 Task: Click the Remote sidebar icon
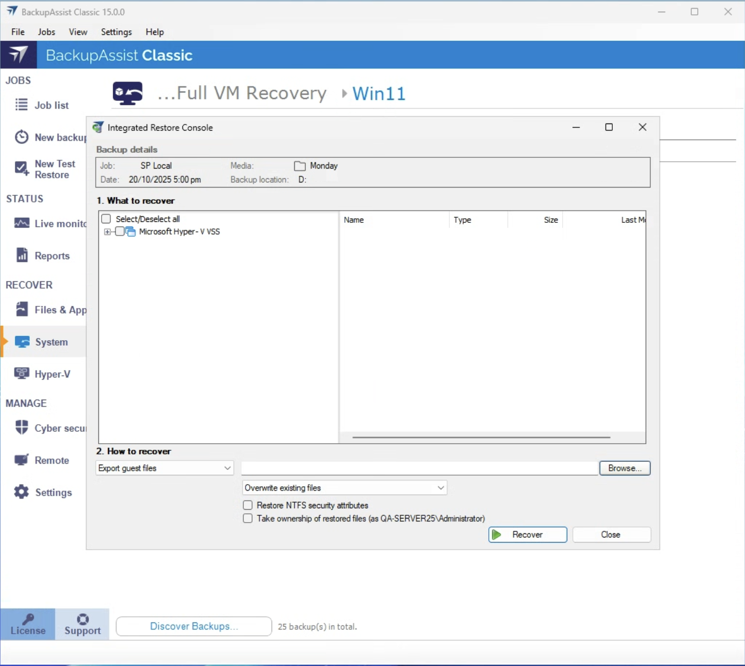click(22, 460)
